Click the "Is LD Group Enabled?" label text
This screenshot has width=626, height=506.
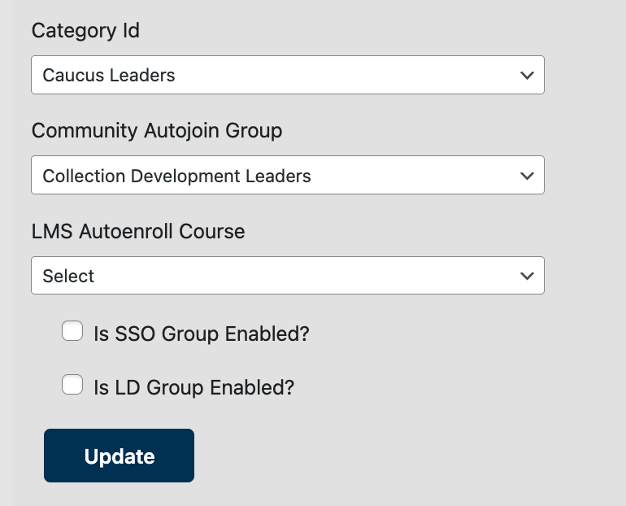click(x=193, y=387)
